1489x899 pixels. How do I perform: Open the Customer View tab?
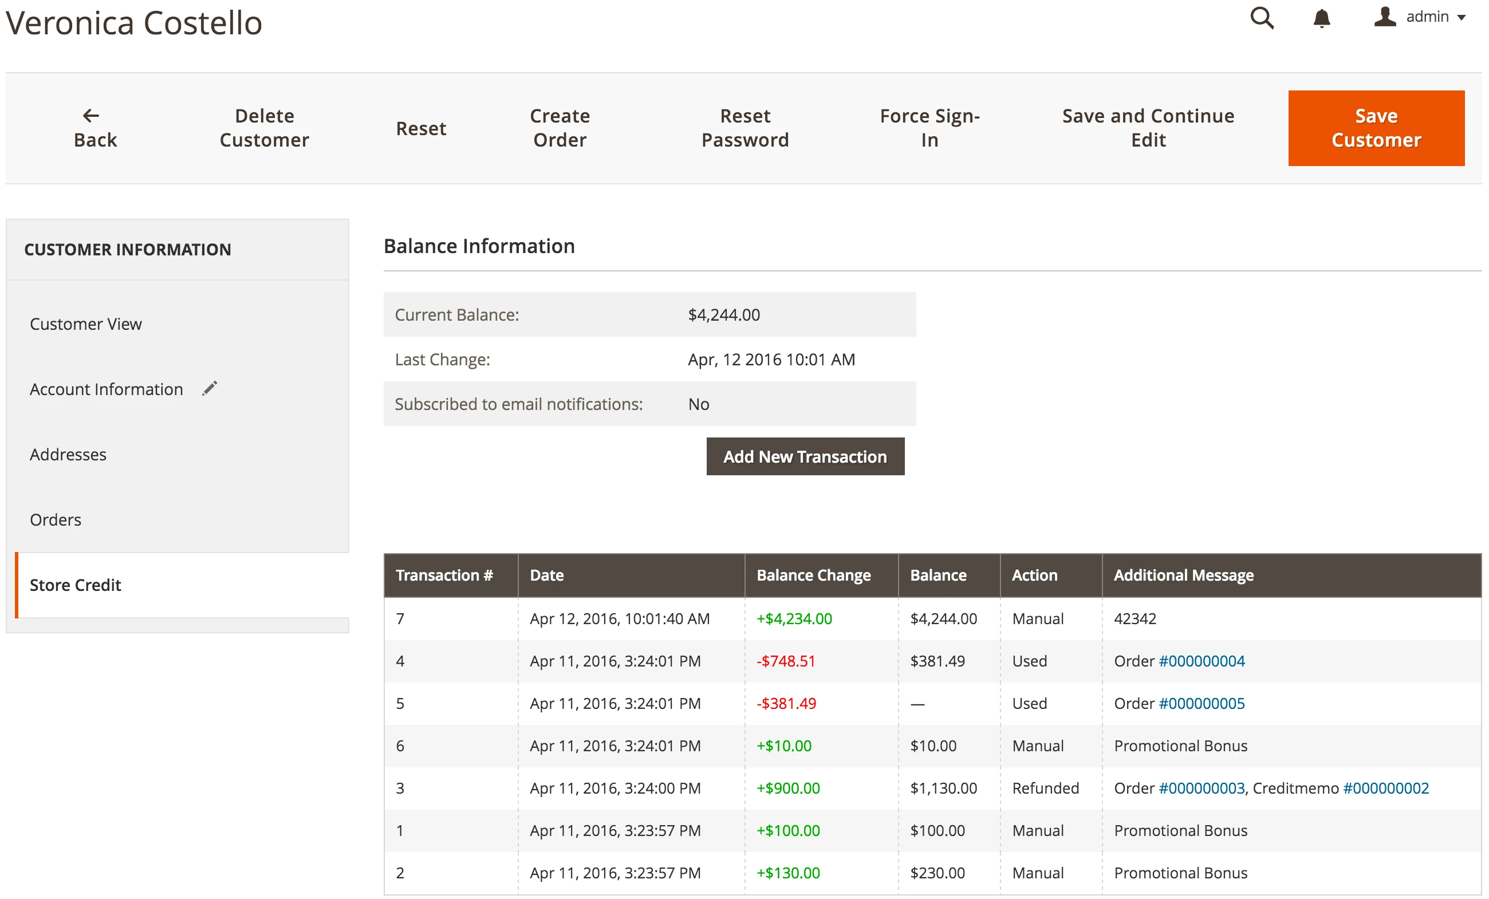pos(86,324)
